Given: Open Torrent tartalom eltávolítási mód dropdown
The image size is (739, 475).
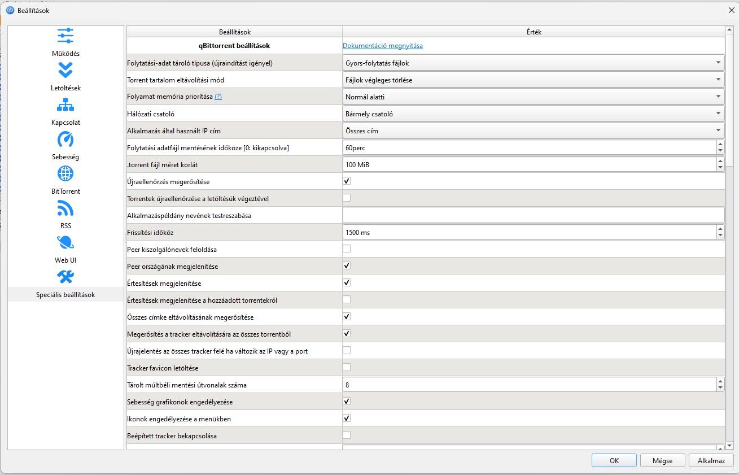Looking at the screenshot, I should pos(534,80).
